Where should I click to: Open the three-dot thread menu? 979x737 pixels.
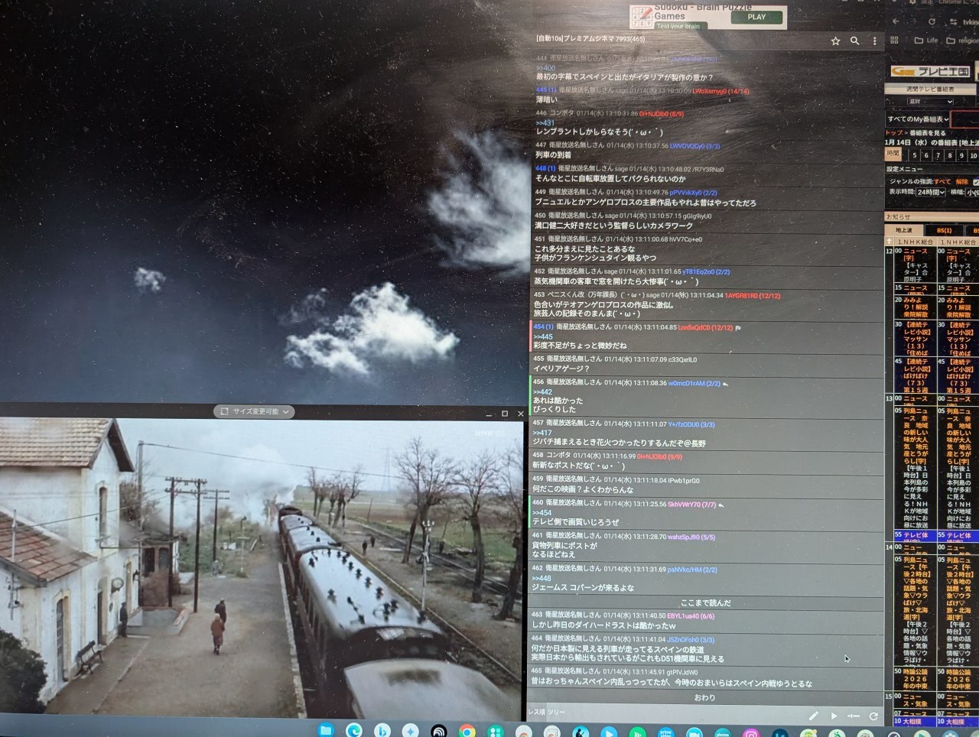(875, 41)
